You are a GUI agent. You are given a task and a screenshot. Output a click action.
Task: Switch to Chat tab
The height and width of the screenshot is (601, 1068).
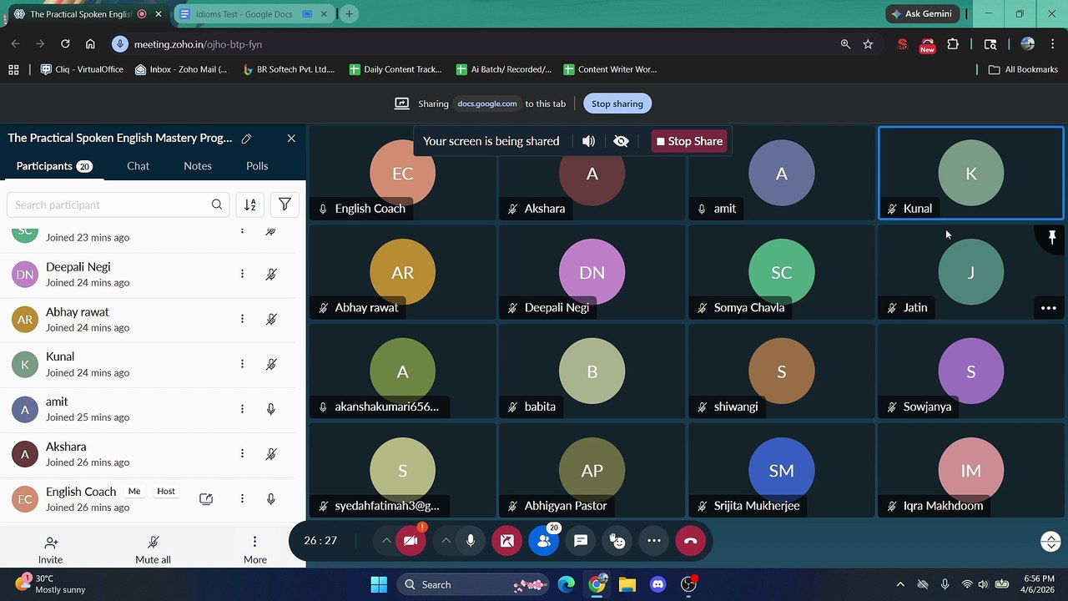click(x=138, y=166)
